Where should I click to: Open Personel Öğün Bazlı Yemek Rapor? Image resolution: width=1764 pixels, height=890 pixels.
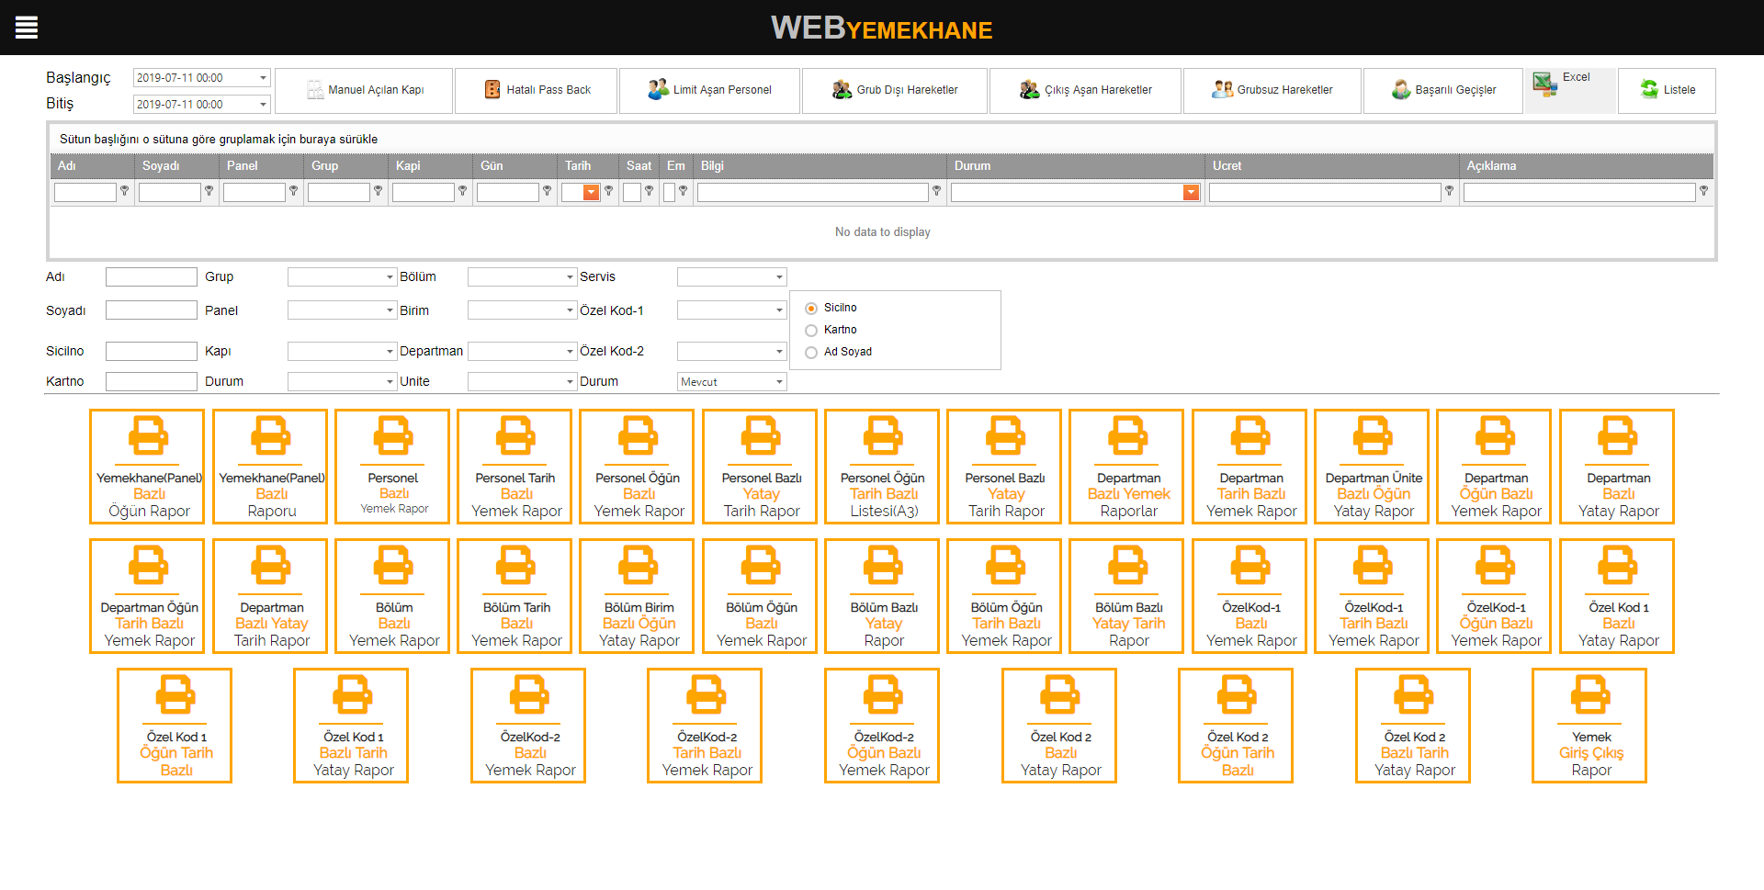(x=638, y=467)
